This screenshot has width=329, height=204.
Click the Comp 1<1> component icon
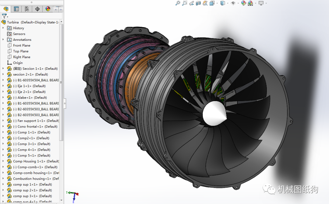pyautogui.click(x=9, y=132)
